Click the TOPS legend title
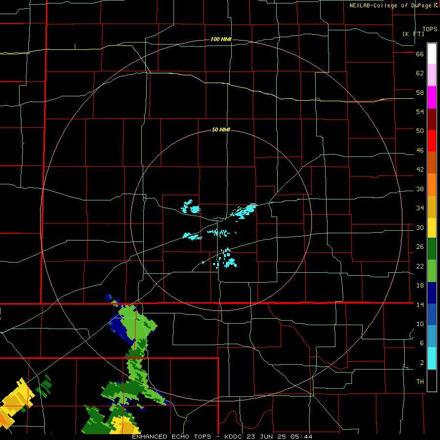The width and height of the screenshot is (440, 440). click(430, 29)
